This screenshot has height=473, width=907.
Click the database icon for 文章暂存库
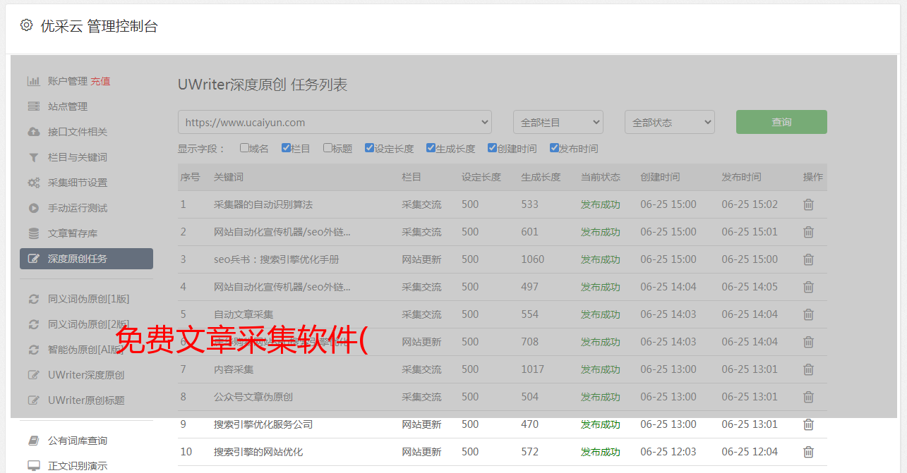pos(33,233)
